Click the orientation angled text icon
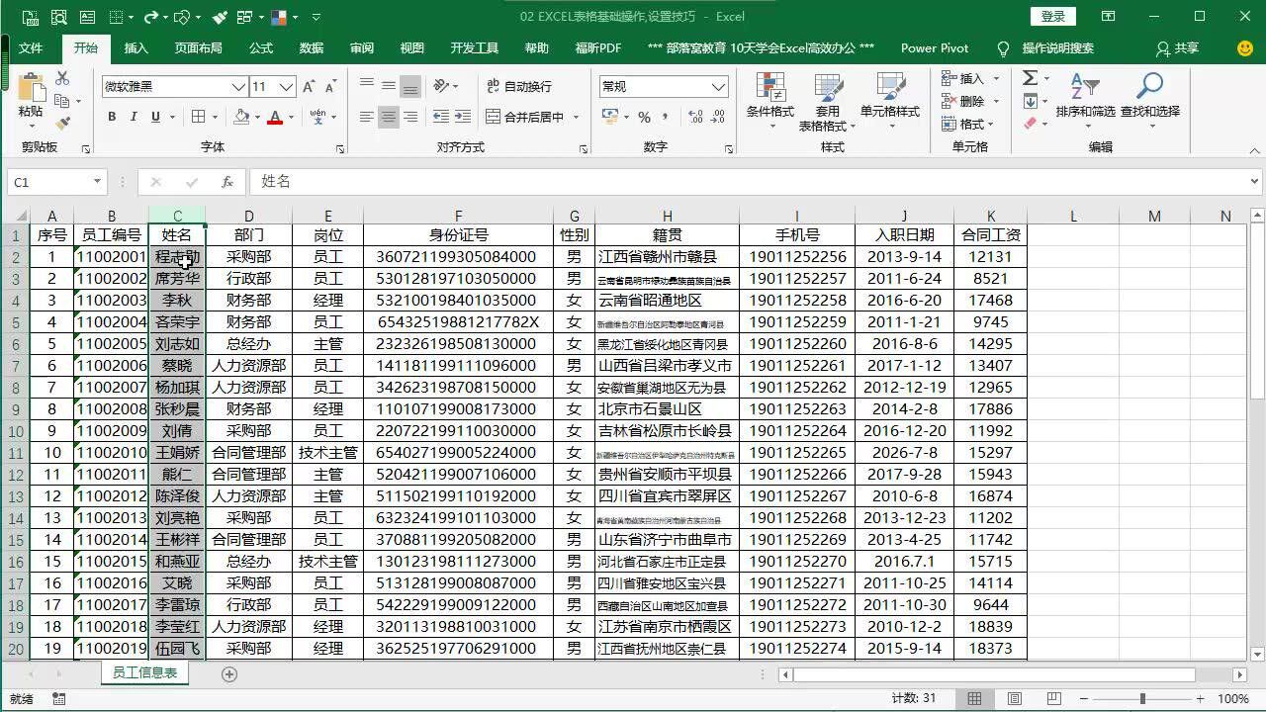Screen dimensions: 1266x712 [x=440, y=86]
